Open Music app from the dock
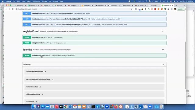Screen dimensions: 195x110 pos(57,107)
